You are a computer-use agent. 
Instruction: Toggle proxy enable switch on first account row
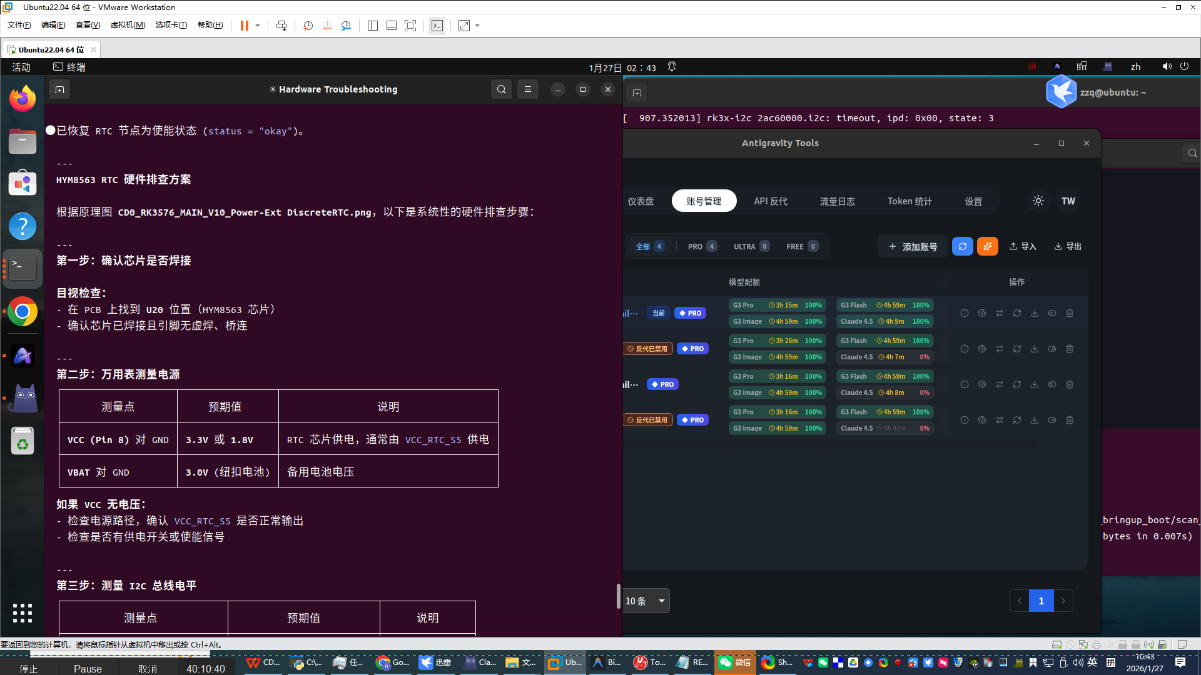1052,313
